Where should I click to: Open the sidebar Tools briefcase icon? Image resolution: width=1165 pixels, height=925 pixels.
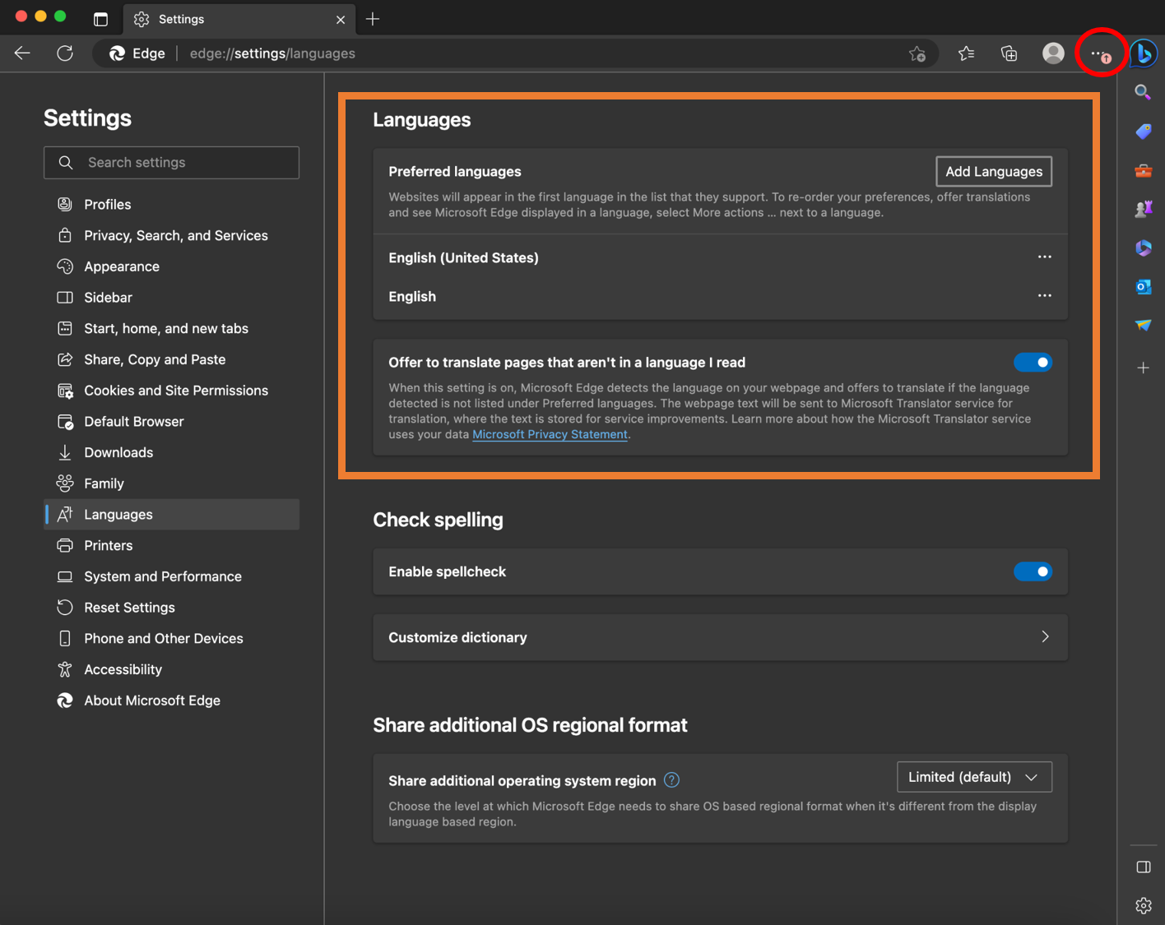(1143, 170)
